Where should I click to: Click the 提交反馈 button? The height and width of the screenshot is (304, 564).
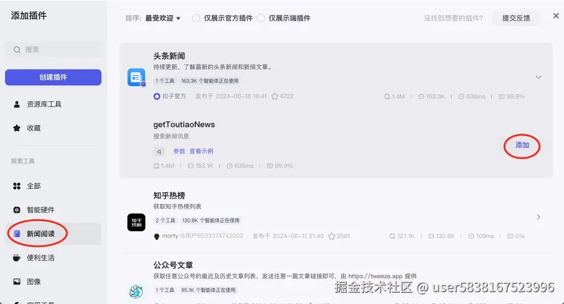[x=516, y=18]
